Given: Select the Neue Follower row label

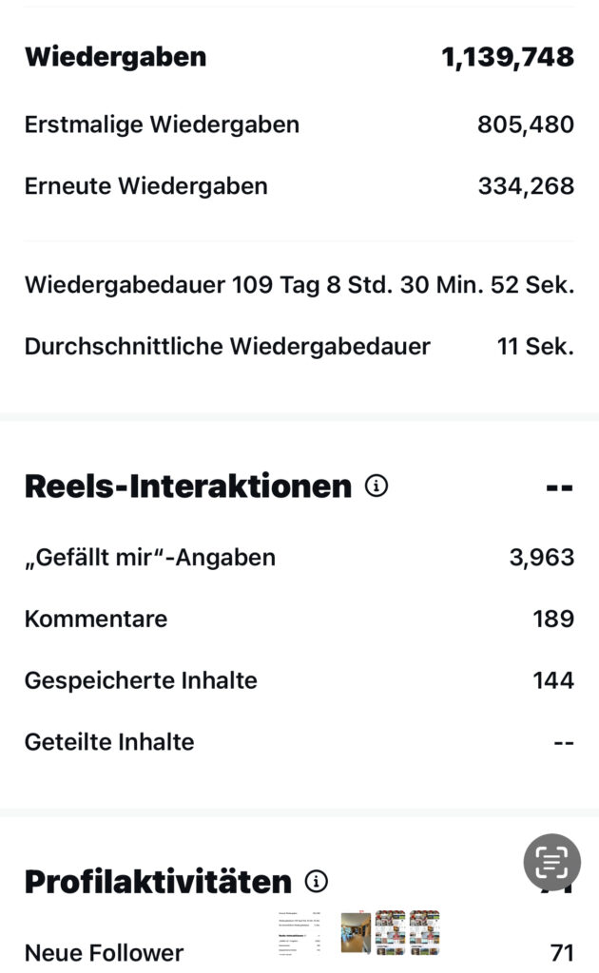Looking at the screenshot, I should click(104, 952).
